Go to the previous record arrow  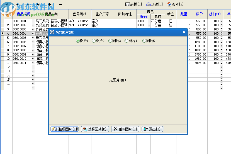(x=17, y=4)
